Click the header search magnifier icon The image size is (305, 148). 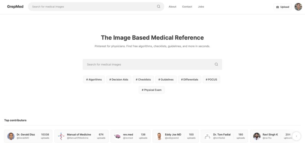[158, 7]
